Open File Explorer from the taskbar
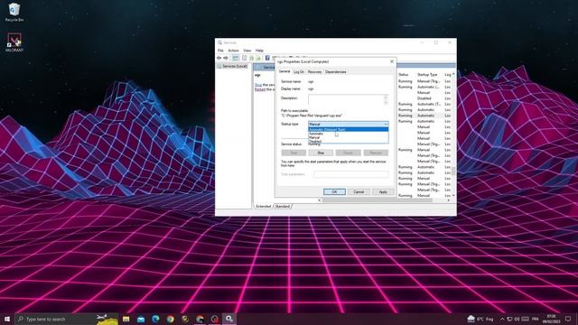 [126, 319]
